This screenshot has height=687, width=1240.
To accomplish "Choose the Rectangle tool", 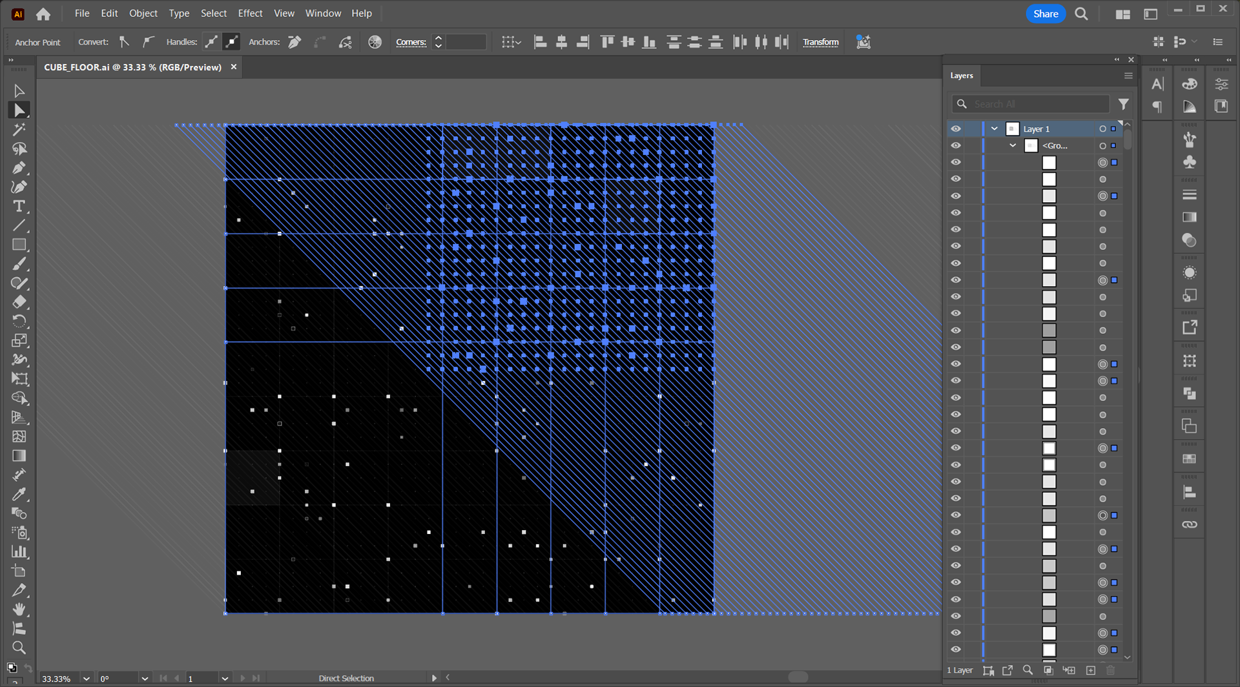I will [19, 245].
